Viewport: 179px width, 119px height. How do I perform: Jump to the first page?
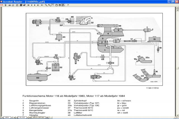[x=28, y=5]
